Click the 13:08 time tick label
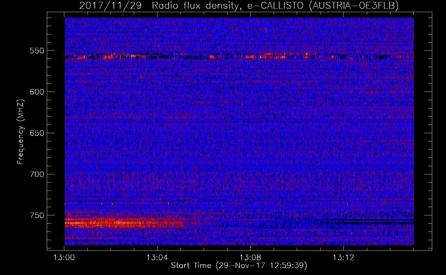 click(x=250, y=258)
